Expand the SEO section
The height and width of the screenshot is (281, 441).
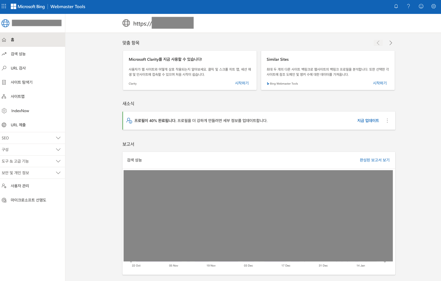pos(33,138)
